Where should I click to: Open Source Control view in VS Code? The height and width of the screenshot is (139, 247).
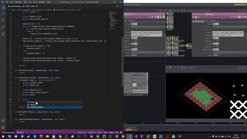pyautogui.click(x=3, y=20)
